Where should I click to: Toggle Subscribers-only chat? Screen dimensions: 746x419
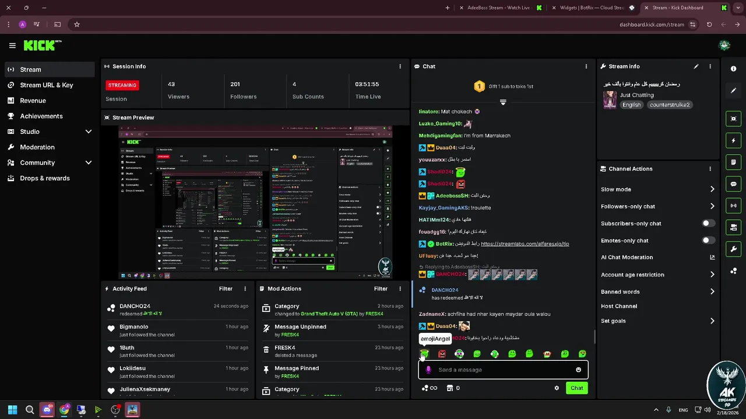[x=708, y=223]
